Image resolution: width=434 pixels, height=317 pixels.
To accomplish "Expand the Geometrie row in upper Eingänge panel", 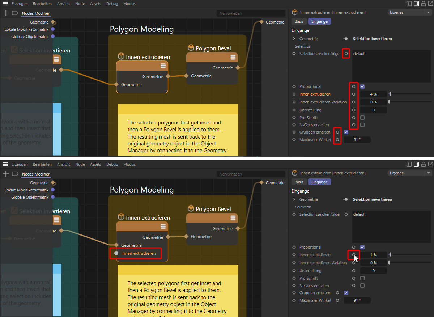I will pos(294,39).
